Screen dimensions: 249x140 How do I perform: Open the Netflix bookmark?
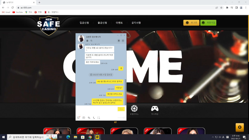coord(52,12)
